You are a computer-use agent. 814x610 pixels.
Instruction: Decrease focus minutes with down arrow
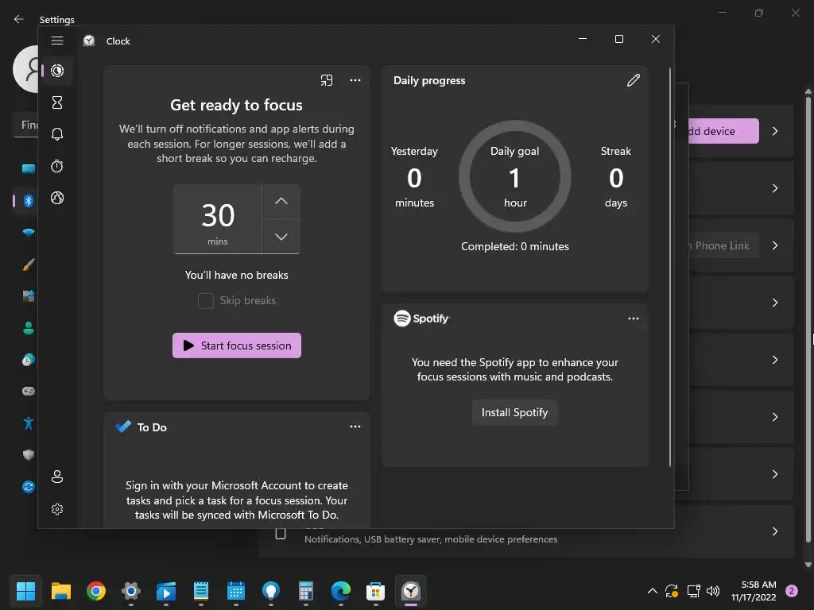tap(281, 237)
